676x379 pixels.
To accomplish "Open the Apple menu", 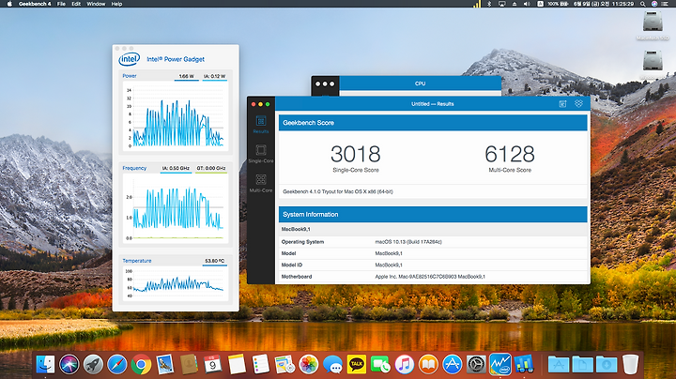I will point(9,4).
